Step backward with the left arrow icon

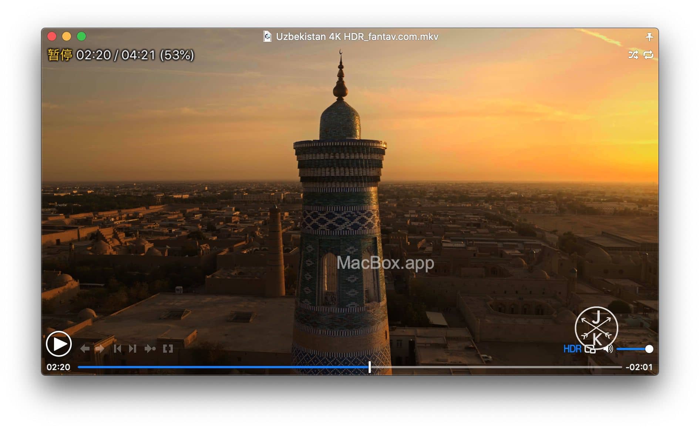pos(85,349)
